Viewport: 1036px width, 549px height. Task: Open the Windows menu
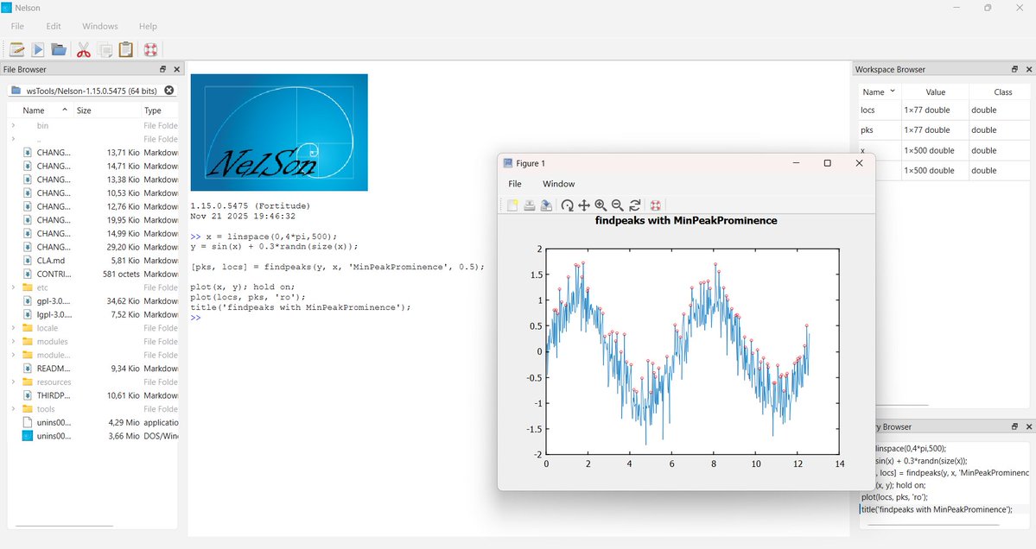point(99,26)
